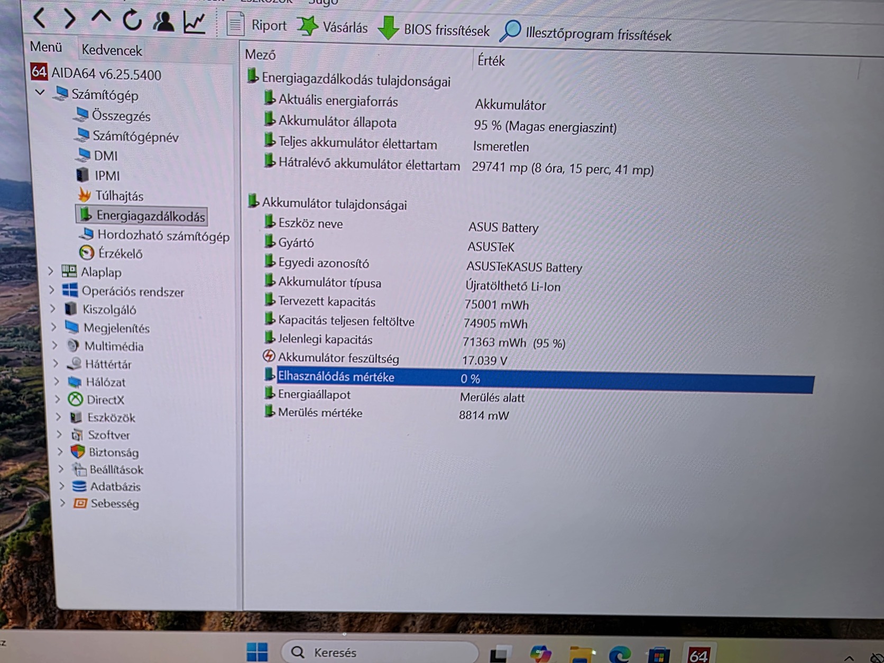Click the DirectX Xbox icon

click(76, 399)
